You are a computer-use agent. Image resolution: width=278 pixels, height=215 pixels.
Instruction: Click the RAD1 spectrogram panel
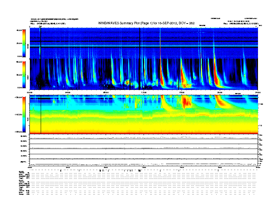[x=144, y=74]
